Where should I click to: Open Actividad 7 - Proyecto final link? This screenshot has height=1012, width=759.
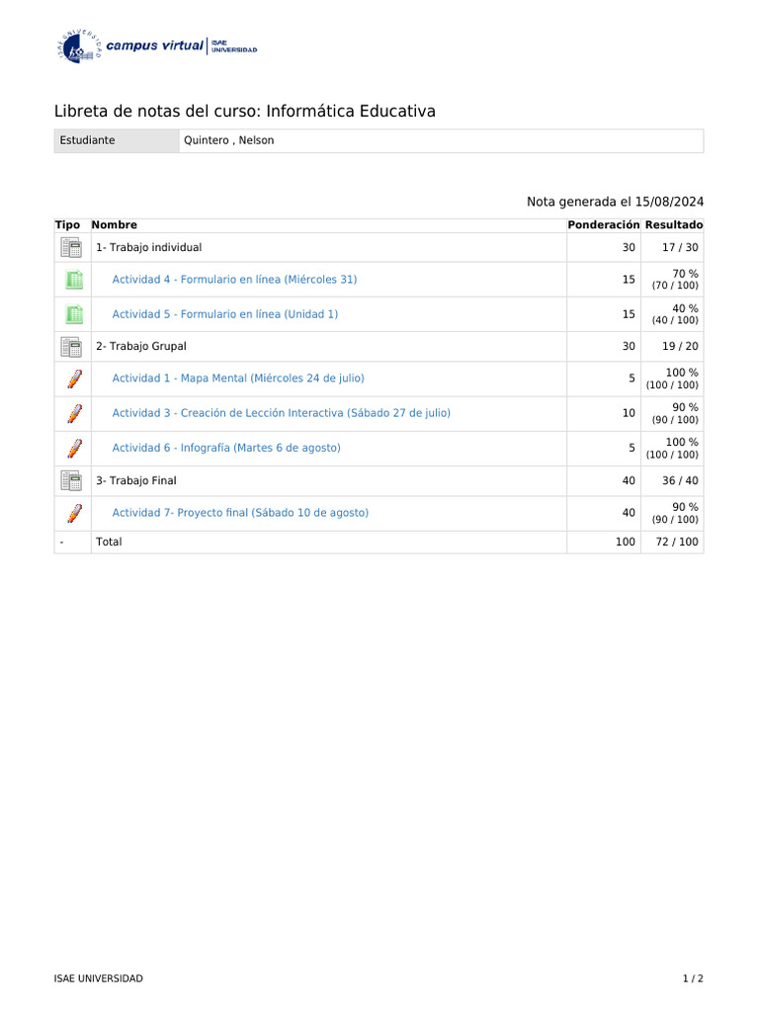pos(240,513)
